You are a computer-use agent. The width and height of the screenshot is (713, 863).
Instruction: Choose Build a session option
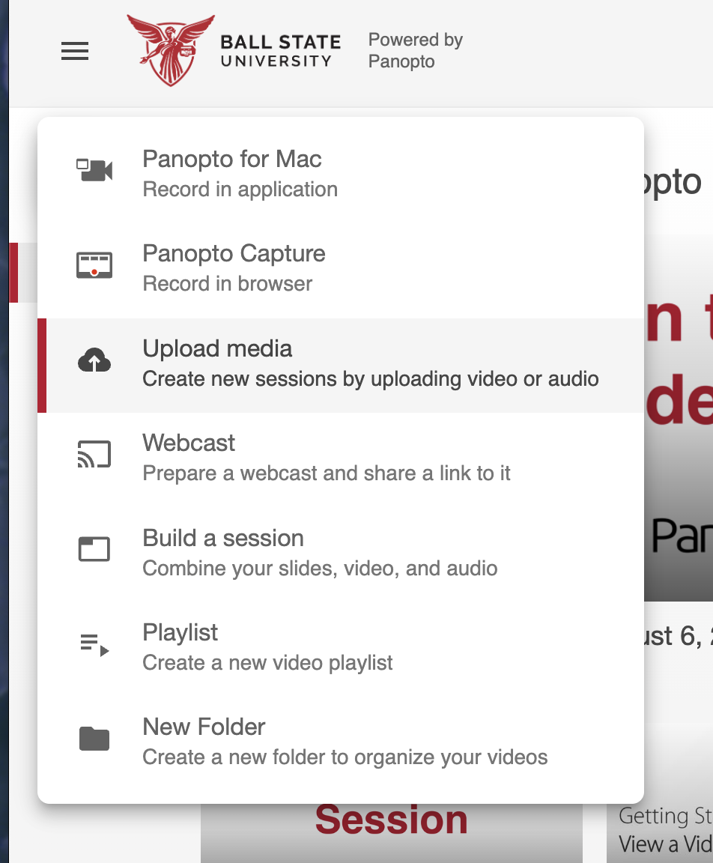click(x=222, y=538)
